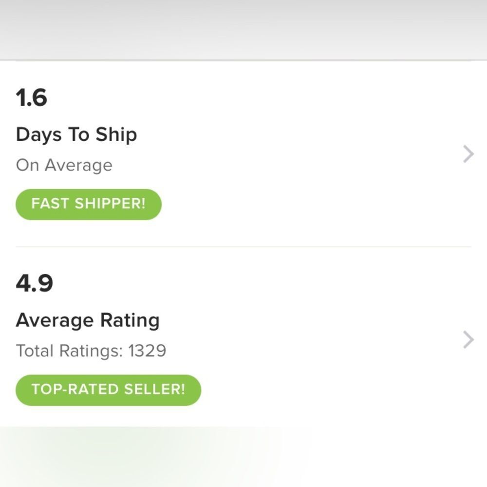Tap the On Average subtitle text
The image size is (487, 487).
[64, 166]
